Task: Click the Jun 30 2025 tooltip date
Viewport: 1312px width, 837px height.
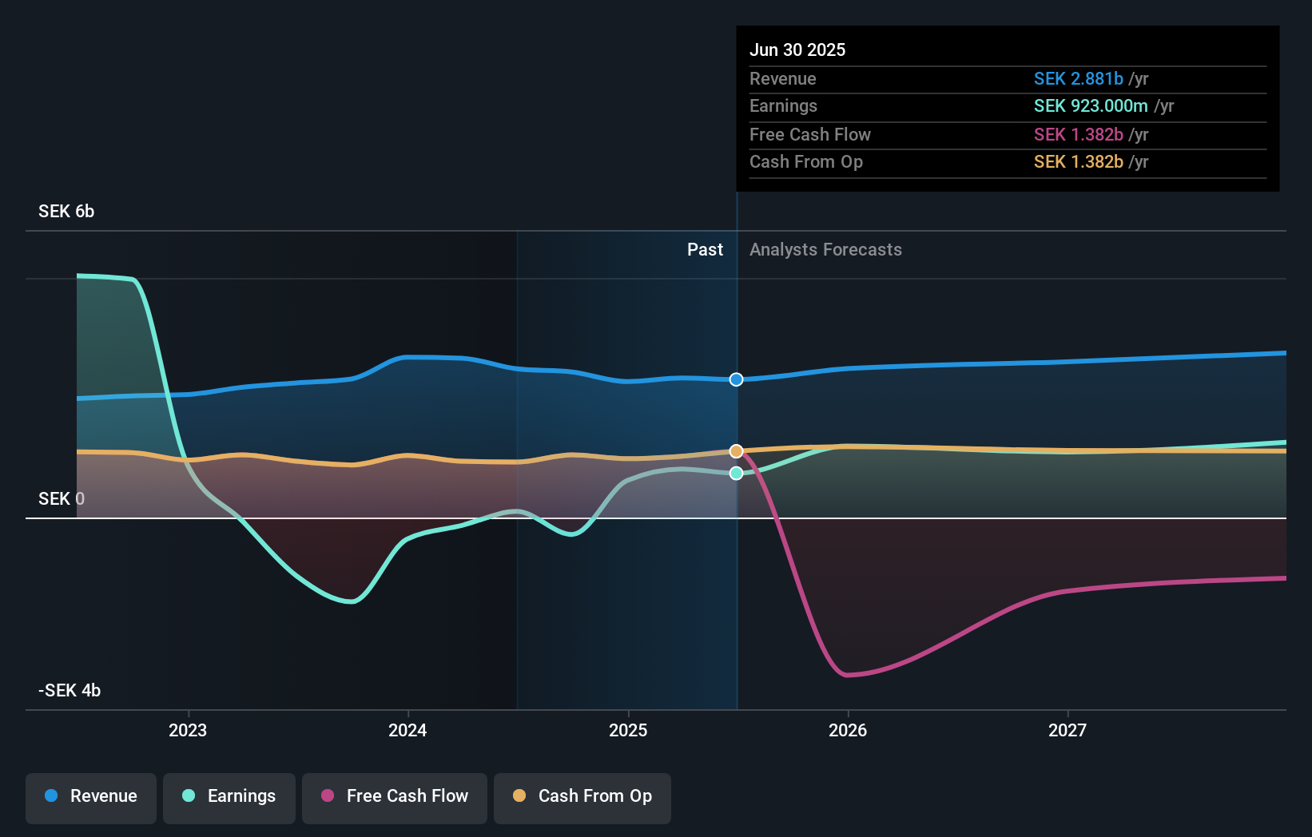Action: (x=797, y=50)
